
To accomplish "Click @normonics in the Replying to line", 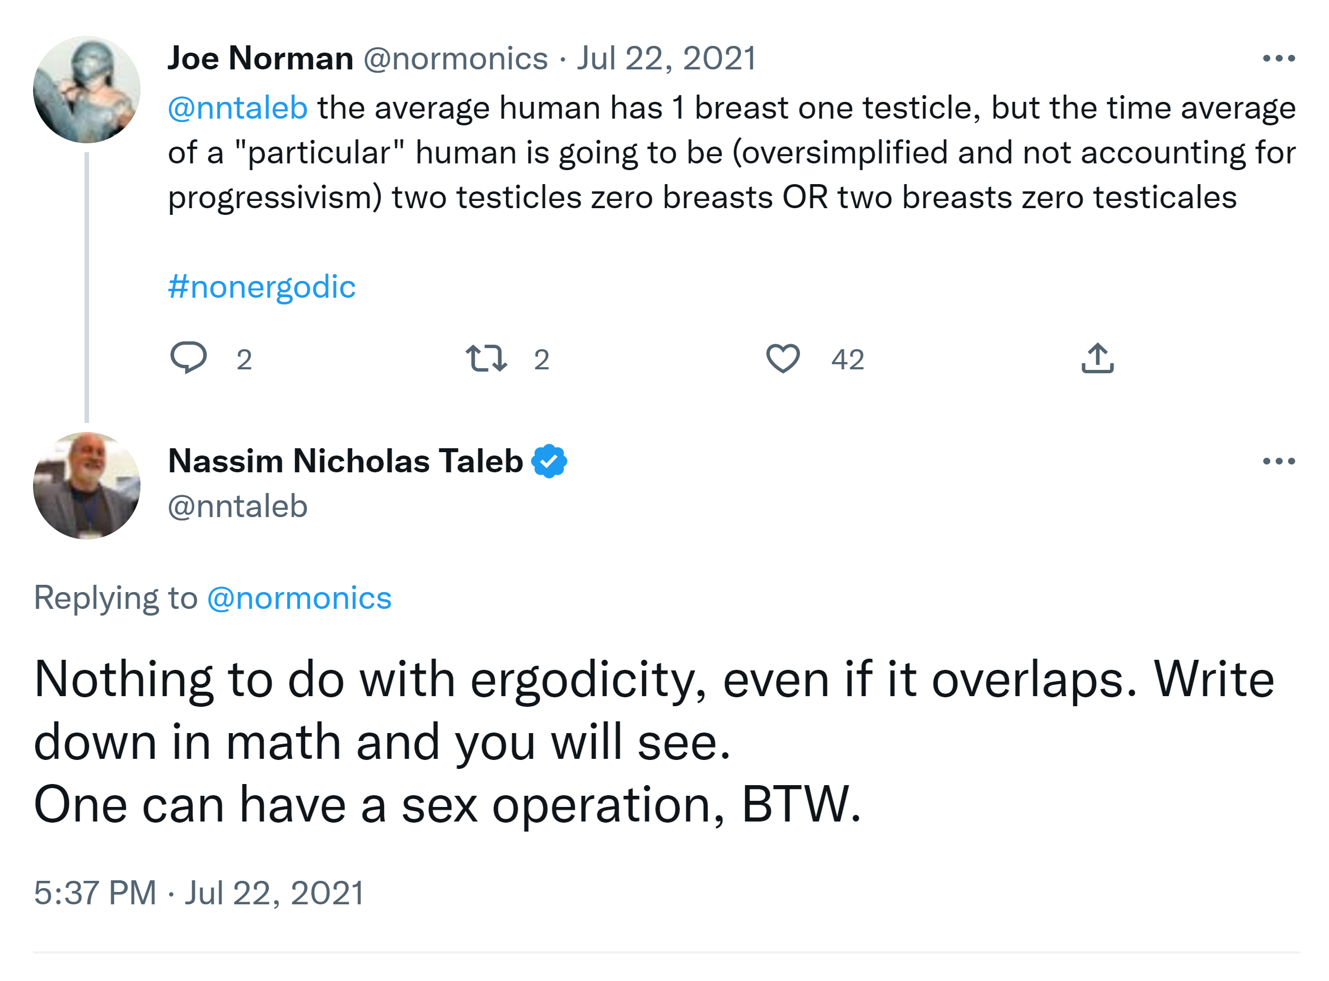I will [300, 598].
